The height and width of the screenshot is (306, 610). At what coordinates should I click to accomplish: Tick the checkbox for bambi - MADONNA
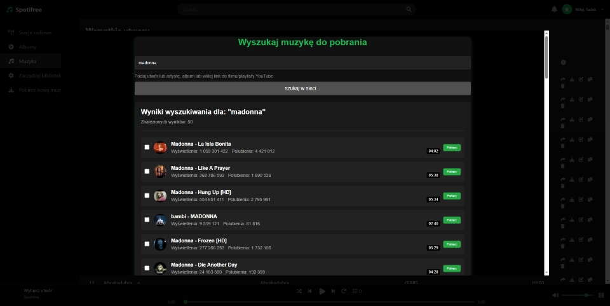[147, 219]
